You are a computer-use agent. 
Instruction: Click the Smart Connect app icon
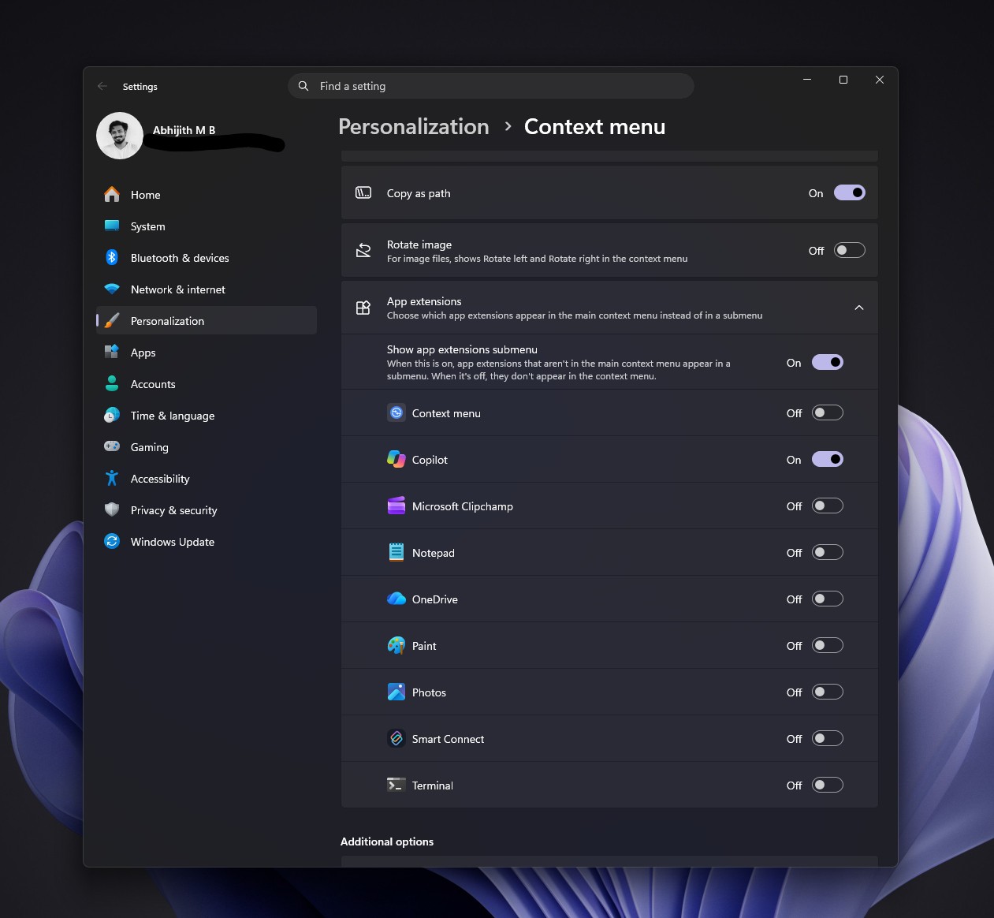(396, 738)
